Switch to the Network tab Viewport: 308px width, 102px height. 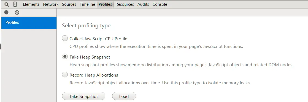51,4
